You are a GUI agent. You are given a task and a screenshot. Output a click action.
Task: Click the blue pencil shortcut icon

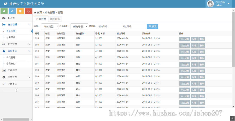[x=12, y=11]
